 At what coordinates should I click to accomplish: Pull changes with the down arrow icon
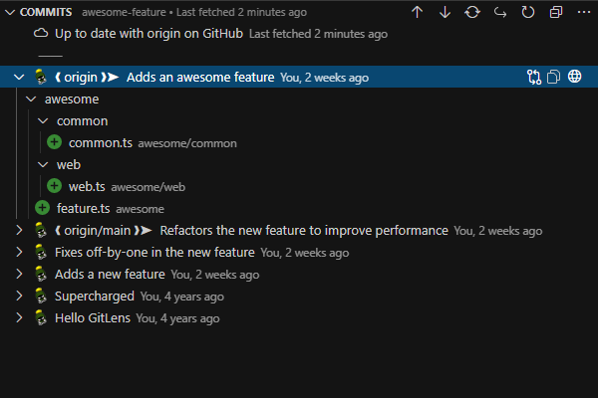tap(445, 12)
